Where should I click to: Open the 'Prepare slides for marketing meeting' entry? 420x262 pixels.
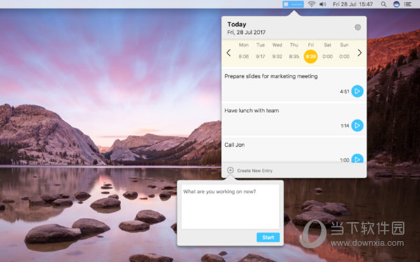pyautogui.click(x=294, y=85)
